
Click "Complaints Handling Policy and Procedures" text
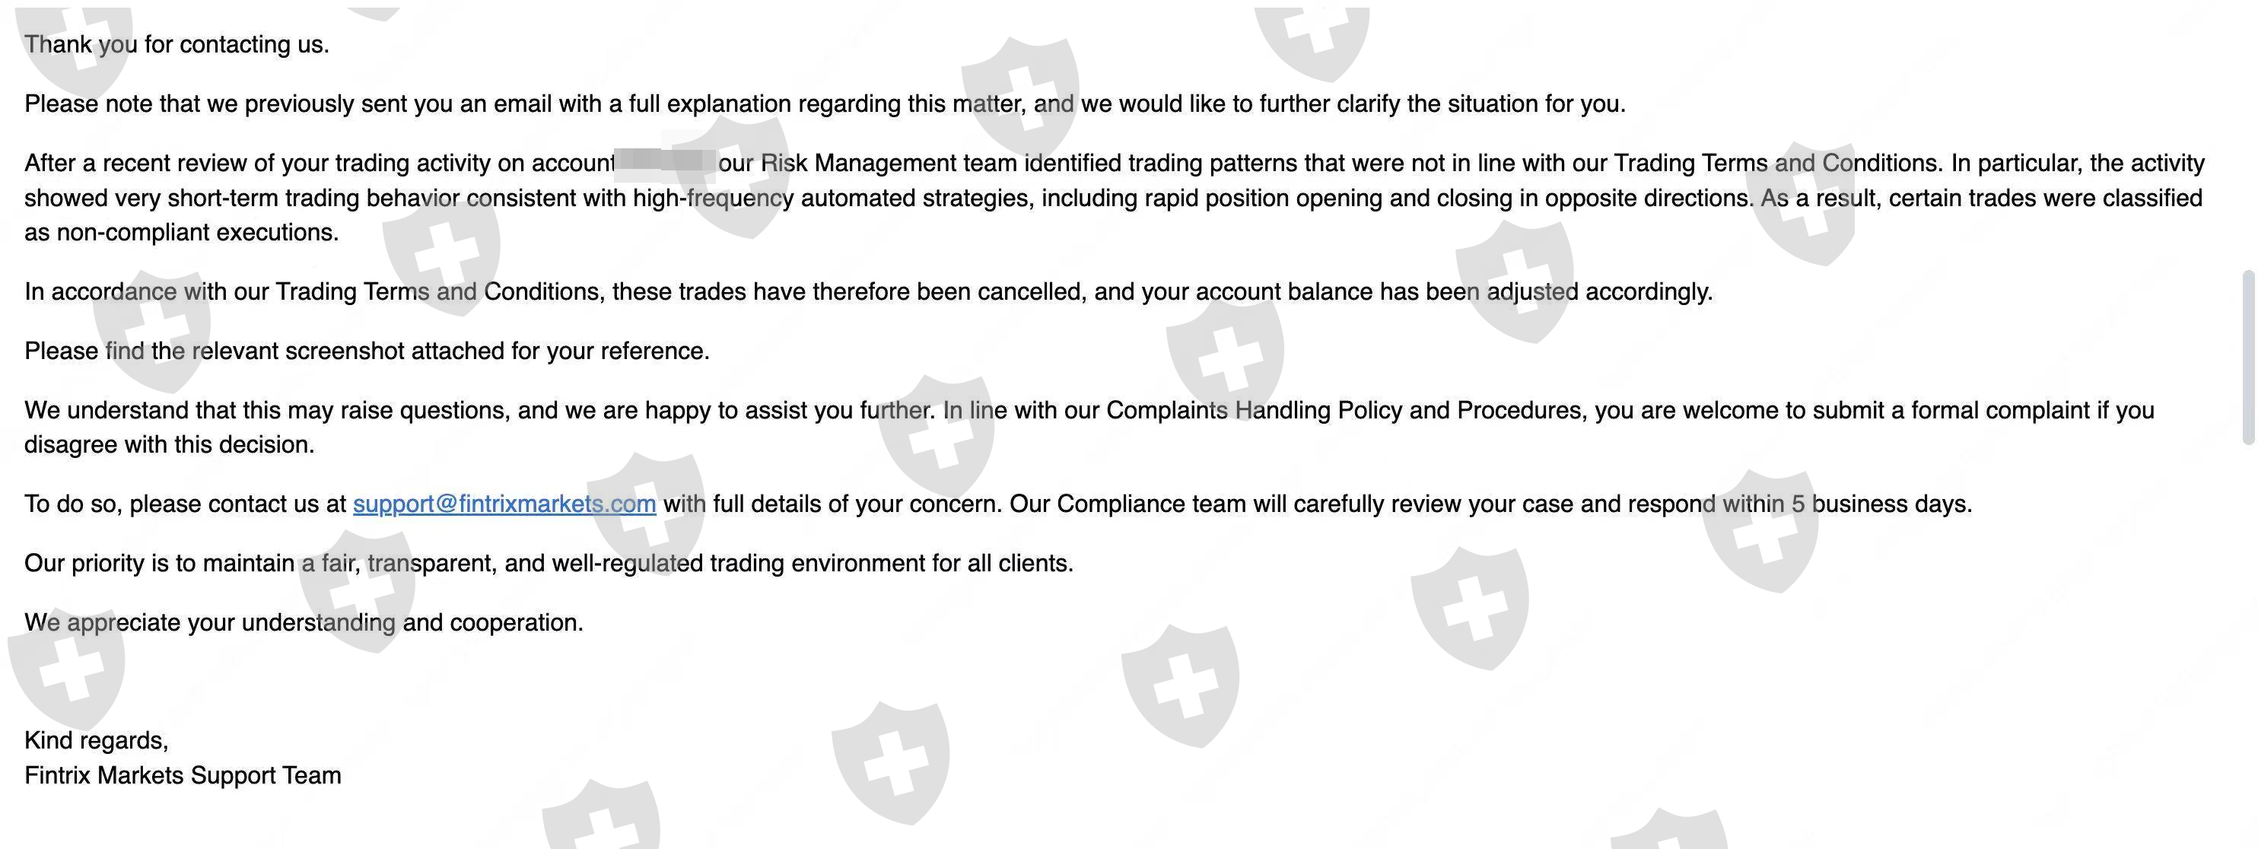pyautogui.click(x=1346, y=410)
